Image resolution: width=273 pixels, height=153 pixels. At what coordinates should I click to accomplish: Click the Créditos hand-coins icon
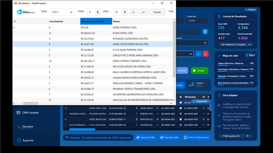tap(192, 85)
